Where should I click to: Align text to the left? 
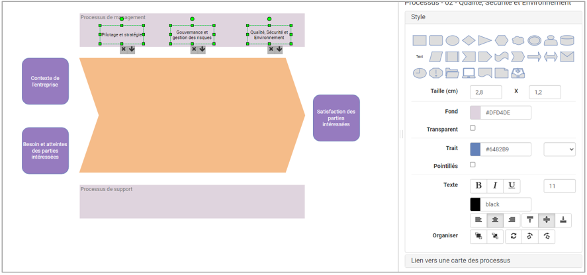[x=478, y=219]
